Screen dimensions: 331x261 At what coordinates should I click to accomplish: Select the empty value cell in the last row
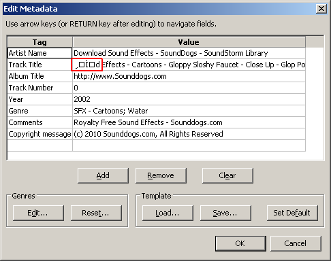click(x=189, y=145)
